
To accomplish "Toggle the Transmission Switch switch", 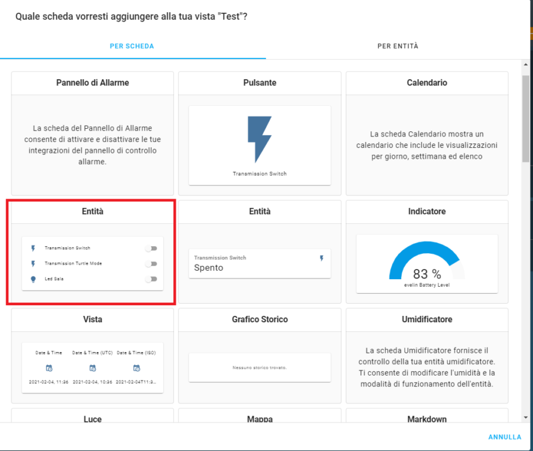I will [x=151, y=249].
